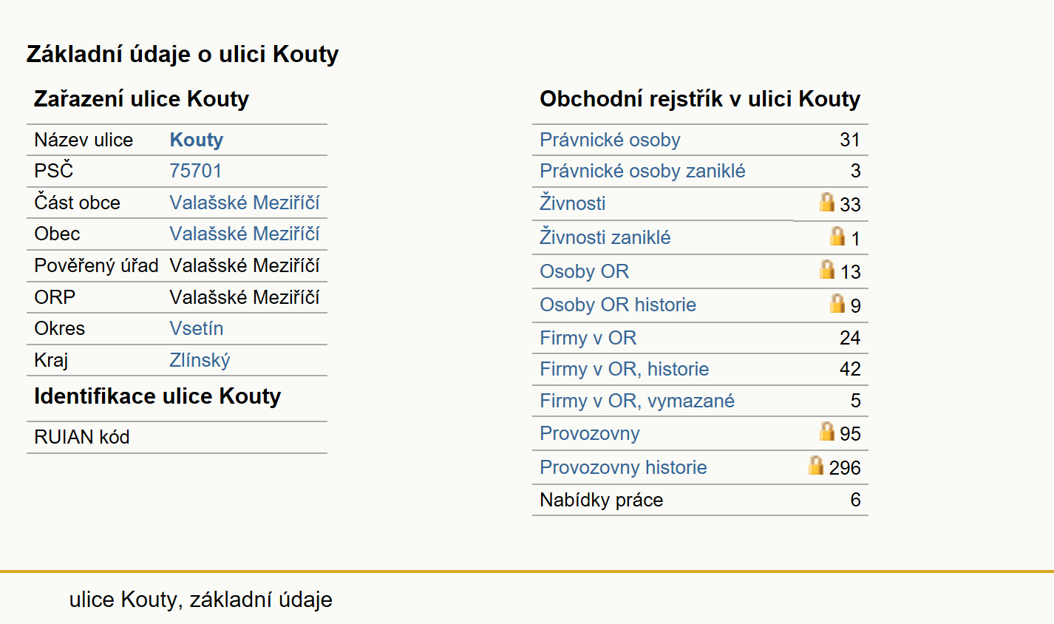Open the 75701 postal code link
1054x624 pixels.
196,171
